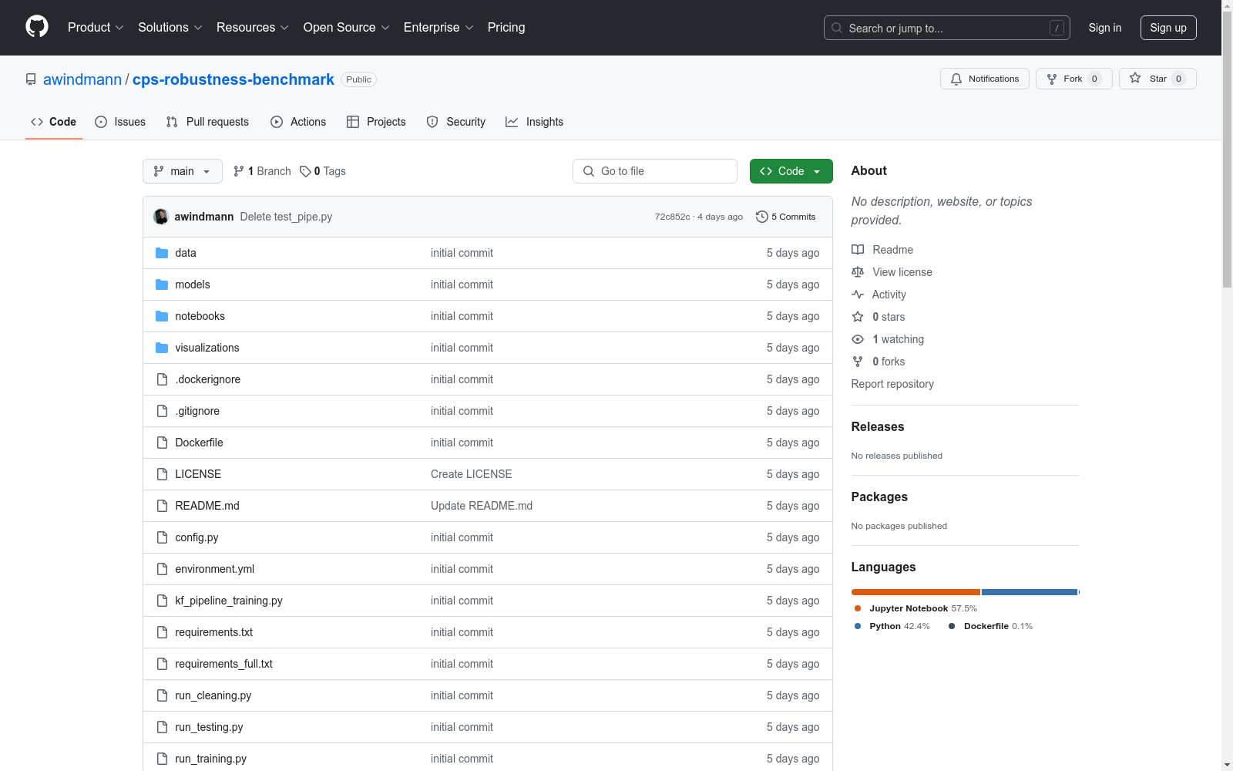
Task: Star the repository
Action: pos(1157,79)
